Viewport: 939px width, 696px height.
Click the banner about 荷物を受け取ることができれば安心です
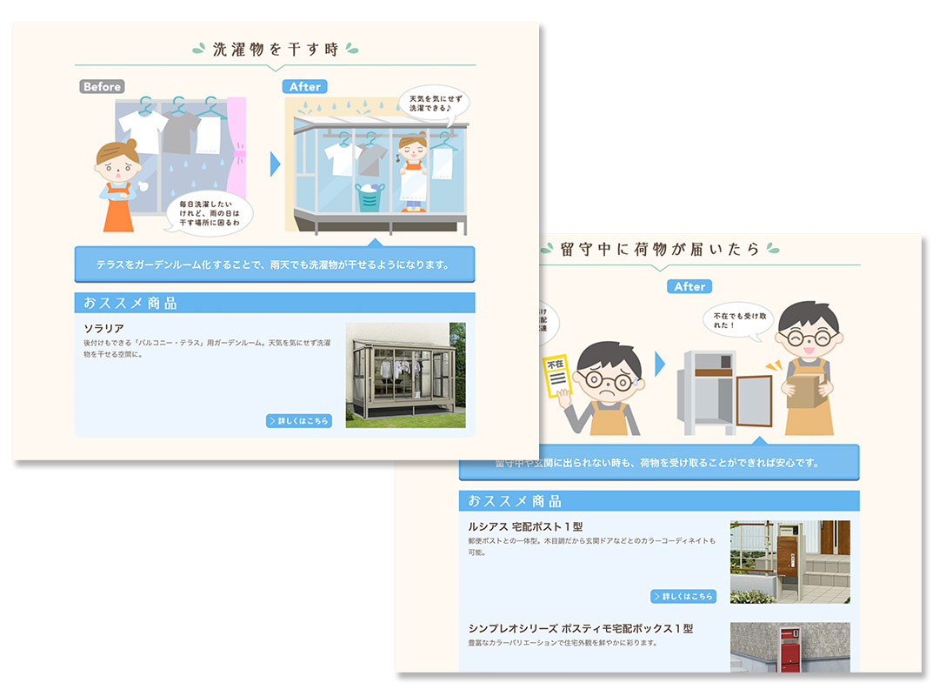(x=659, y=462)
